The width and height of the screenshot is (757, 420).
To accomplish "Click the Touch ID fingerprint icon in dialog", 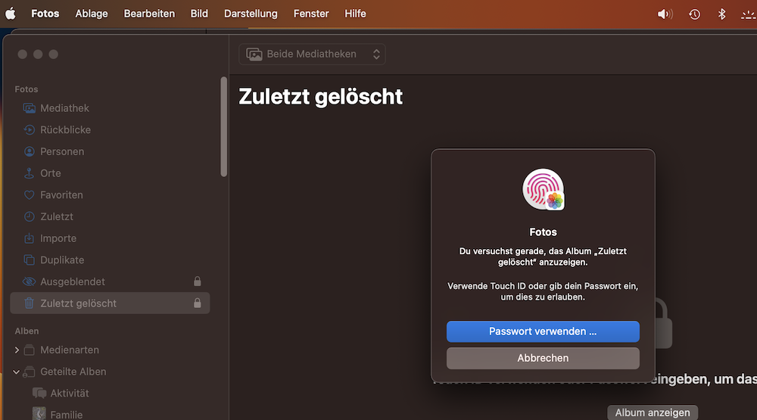I will [543, 189].
